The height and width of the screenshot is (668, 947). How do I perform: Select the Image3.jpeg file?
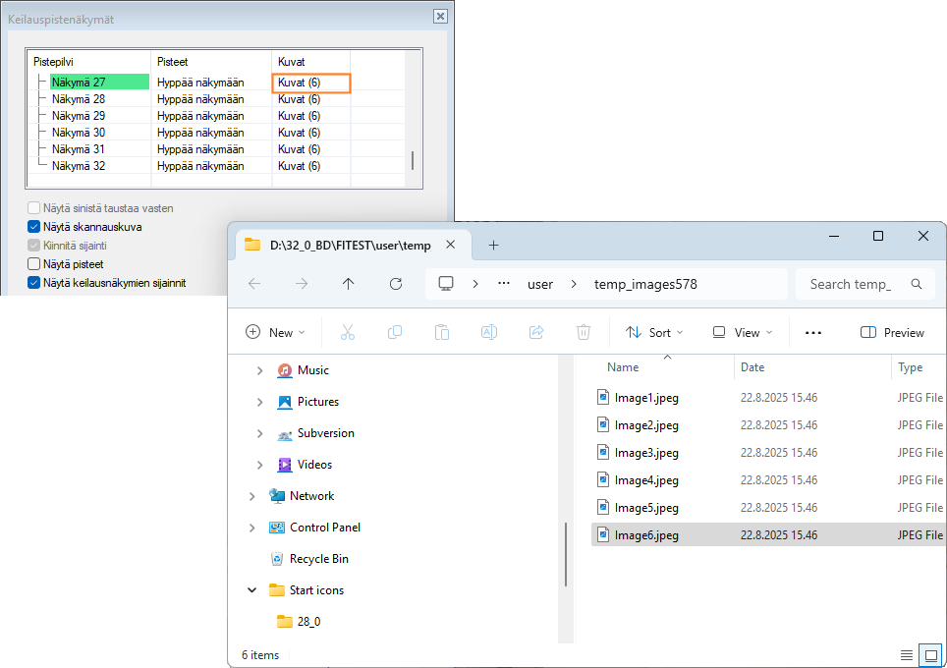pos(646,453)
